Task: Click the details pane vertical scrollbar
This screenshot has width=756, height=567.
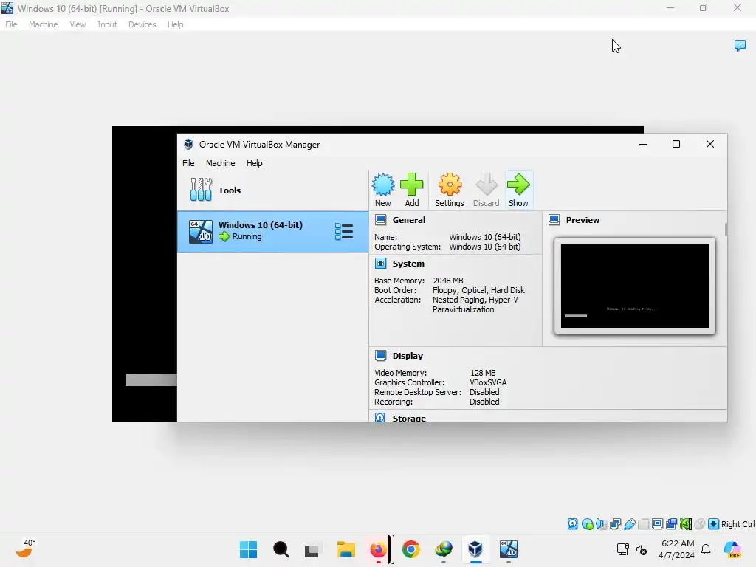Action: click(x=726, y=230)
